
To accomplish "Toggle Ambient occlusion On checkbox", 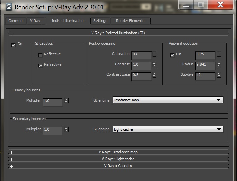I will point(172,55).
